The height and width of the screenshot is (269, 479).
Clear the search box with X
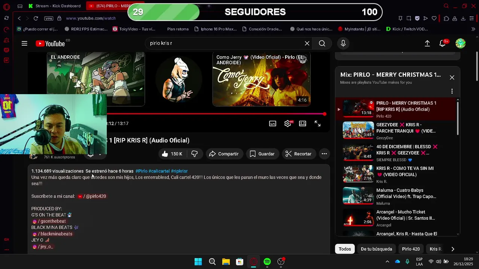pos(307,43)
